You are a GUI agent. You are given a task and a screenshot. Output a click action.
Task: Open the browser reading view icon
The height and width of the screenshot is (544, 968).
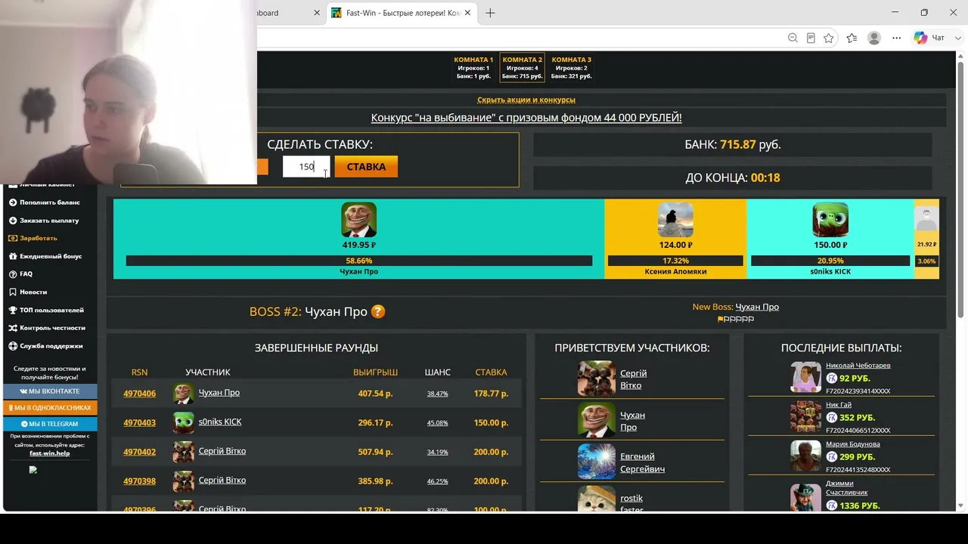(811, 38)
